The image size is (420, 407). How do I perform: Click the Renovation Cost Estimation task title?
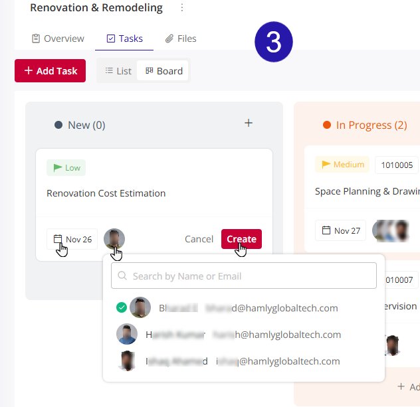tap(106, 193)
